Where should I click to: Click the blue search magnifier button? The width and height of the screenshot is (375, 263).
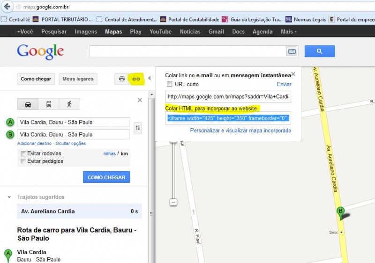pos(320,51)
